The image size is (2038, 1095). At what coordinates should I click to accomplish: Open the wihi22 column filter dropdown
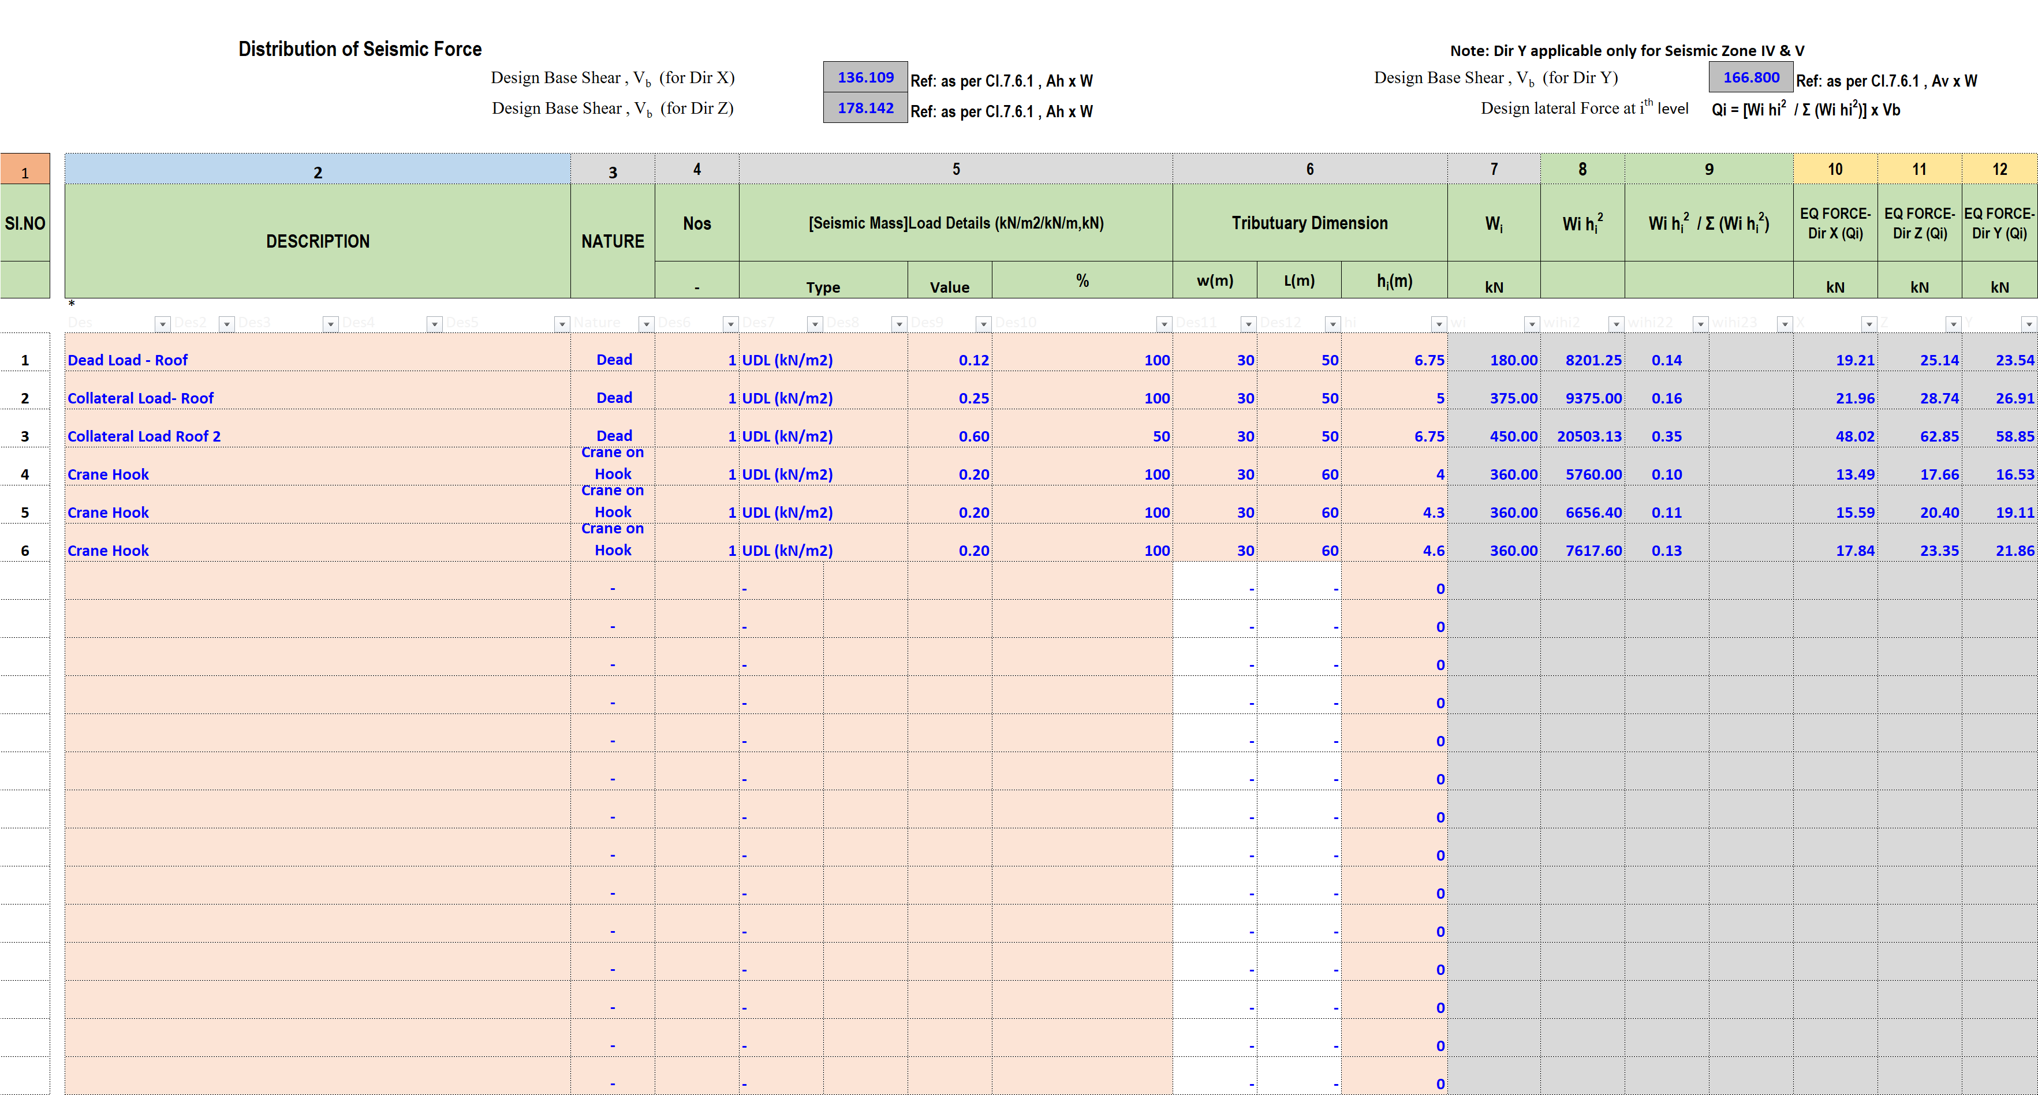click(x=1700, y=324)
